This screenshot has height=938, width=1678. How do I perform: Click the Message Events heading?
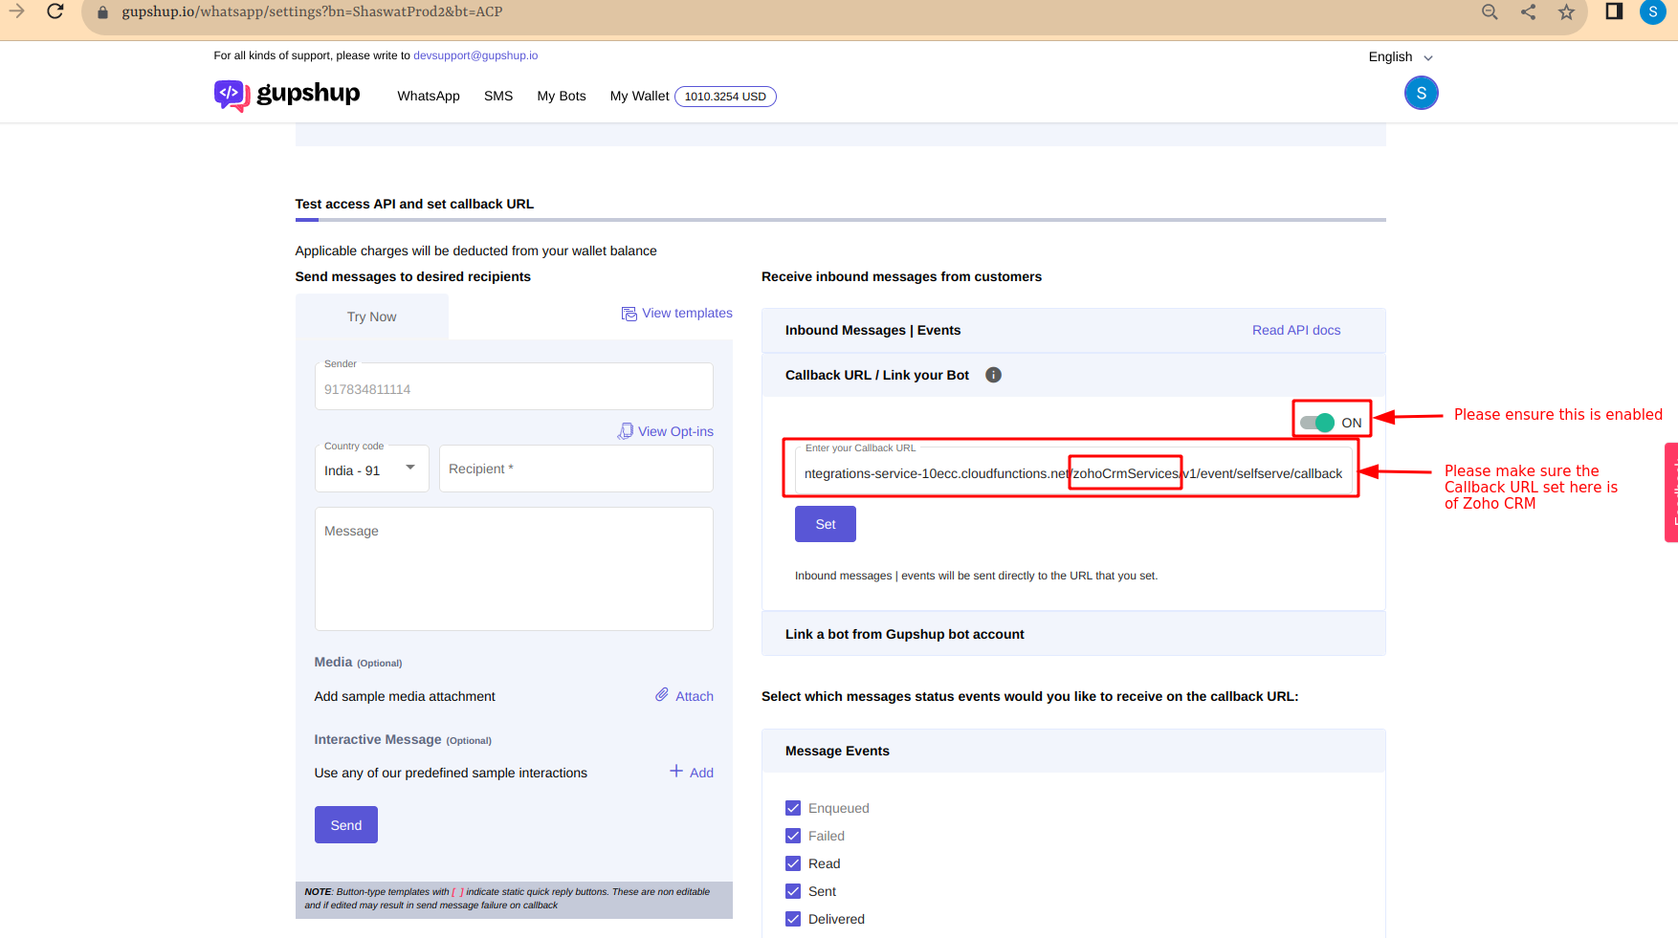tap(837, 751)
